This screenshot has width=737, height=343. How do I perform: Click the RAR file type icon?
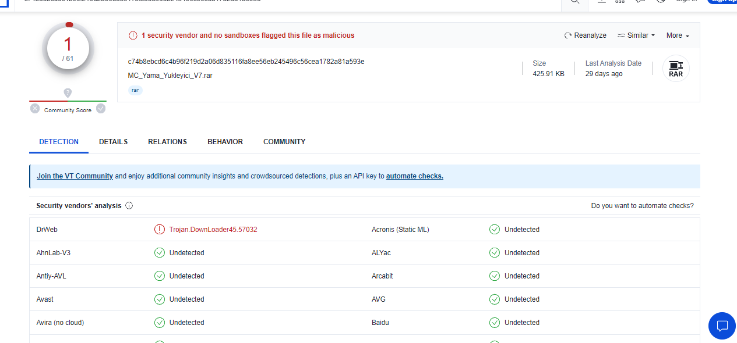676,68
